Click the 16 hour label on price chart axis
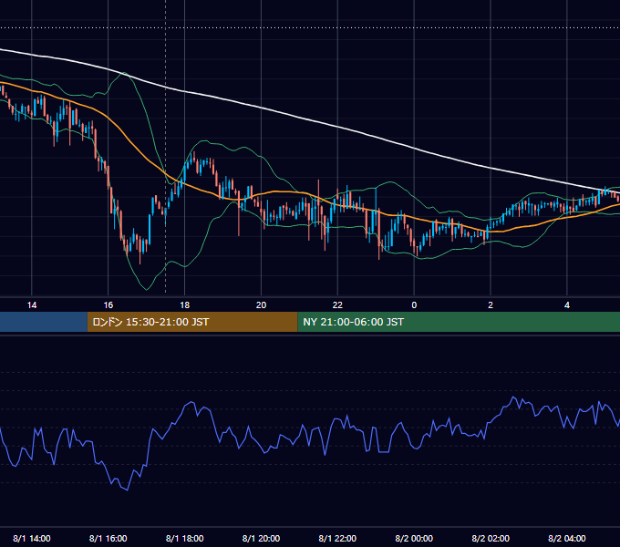 tap(108, 305)
